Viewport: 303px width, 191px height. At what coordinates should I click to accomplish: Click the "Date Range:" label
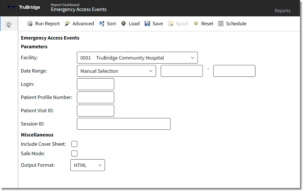[34, 71]
